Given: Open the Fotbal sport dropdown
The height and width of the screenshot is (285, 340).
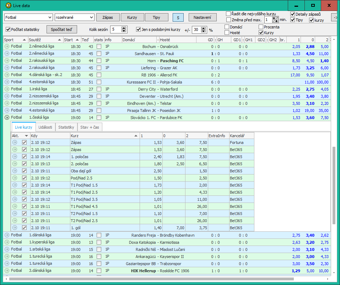Looking at the screenshot, I should [x=28, y=17].
